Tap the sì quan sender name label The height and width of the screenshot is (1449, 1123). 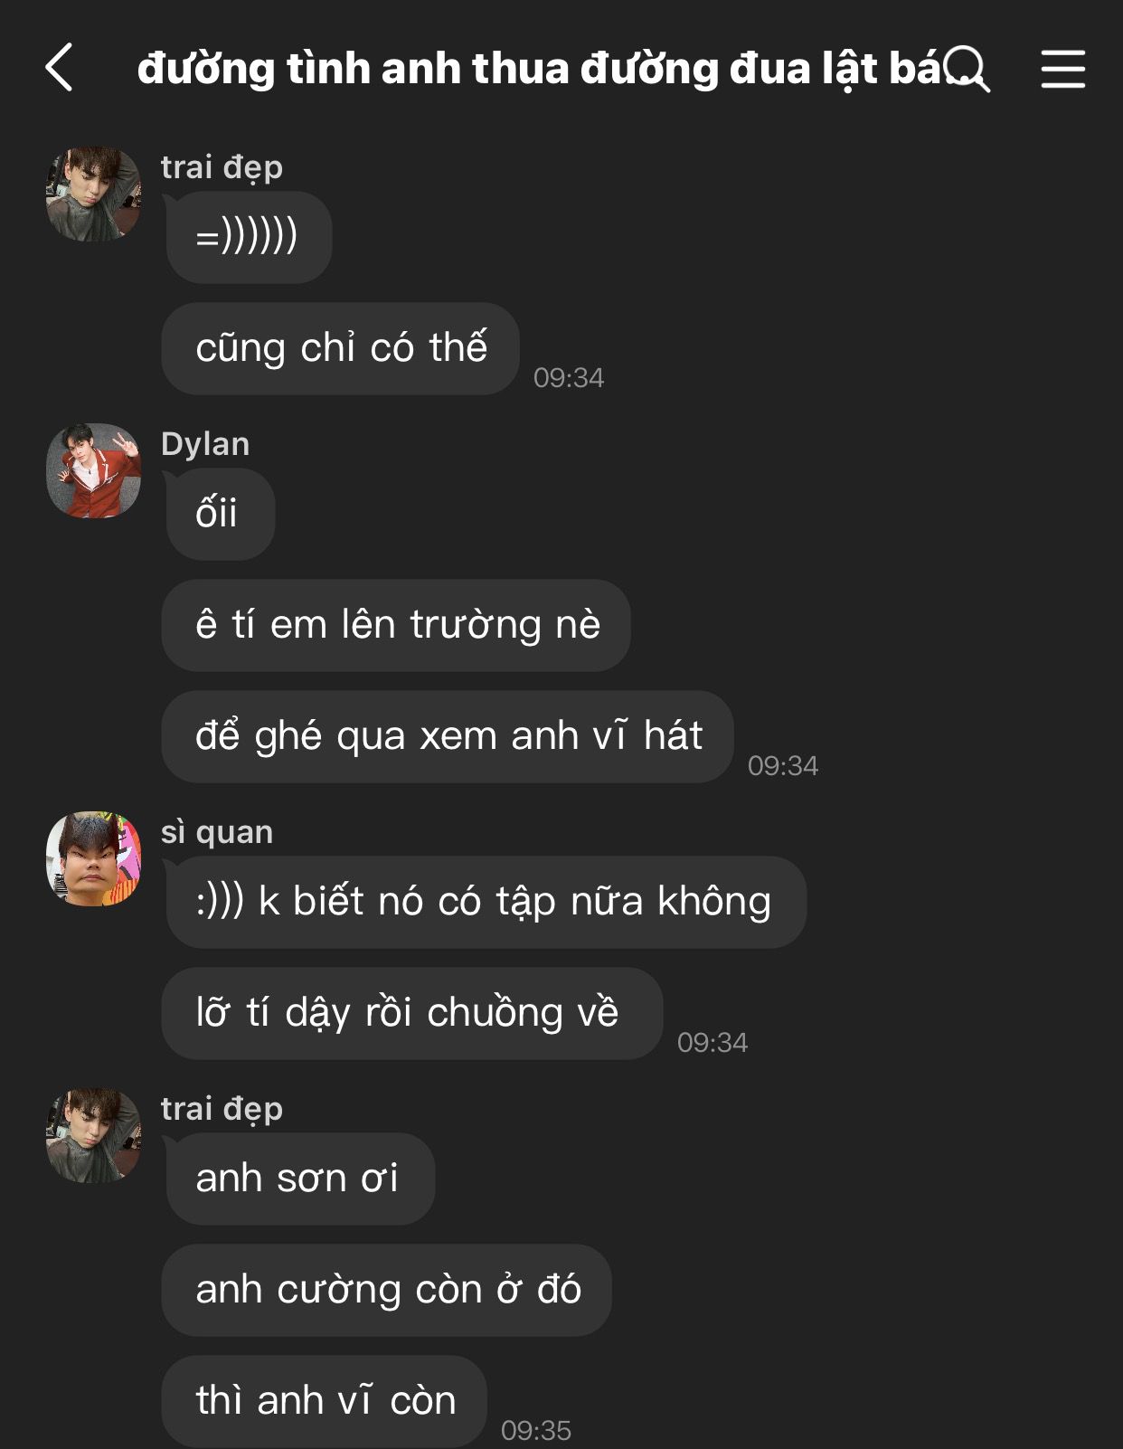[x=217, y=832]
